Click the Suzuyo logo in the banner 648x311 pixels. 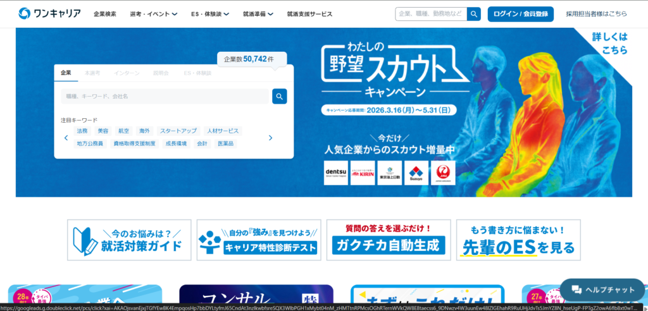[416, 173]
